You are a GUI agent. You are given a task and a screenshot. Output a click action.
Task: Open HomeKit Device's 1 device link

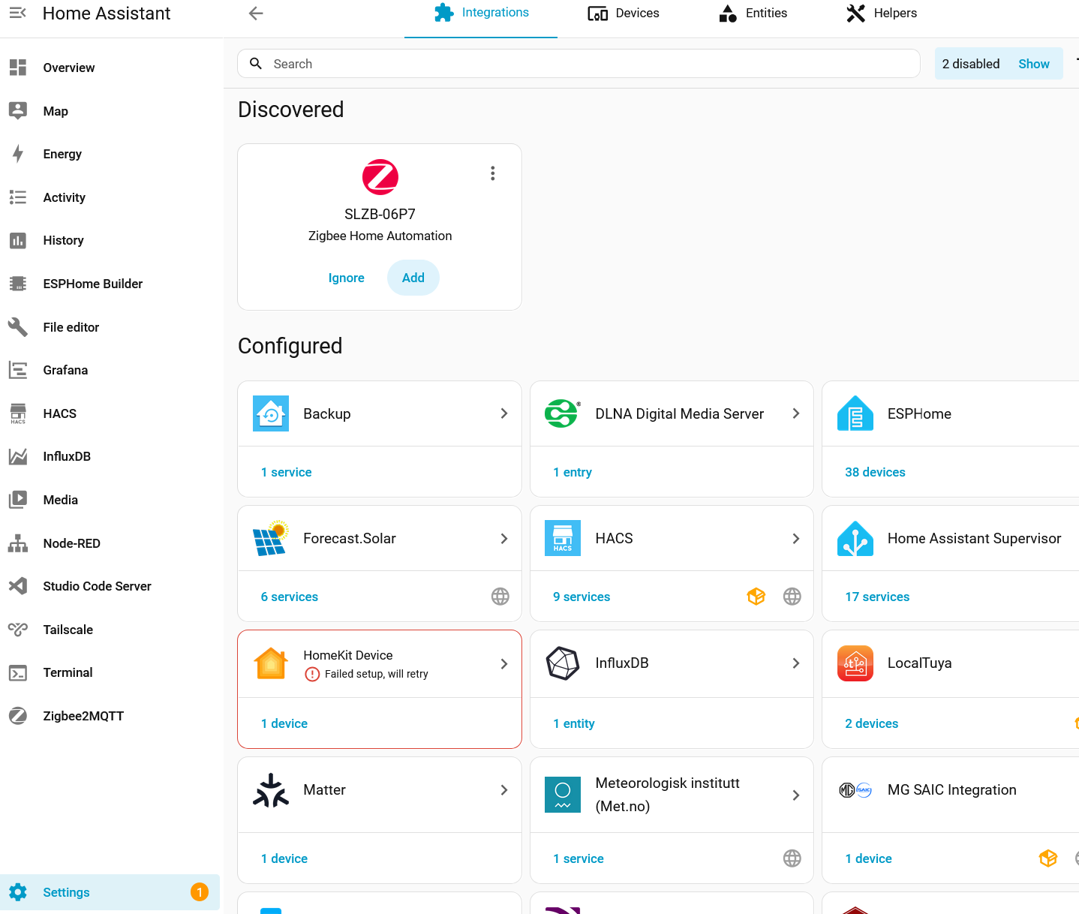(284, 723)
